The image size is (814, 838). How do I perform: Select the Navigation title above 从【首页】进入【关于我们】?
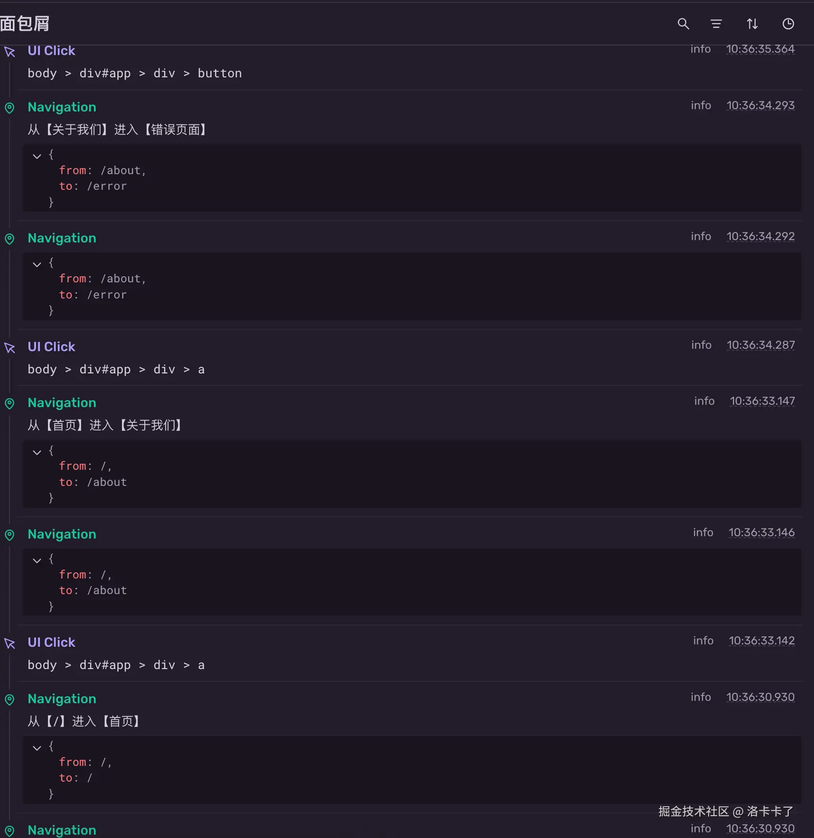coord(62,403)
